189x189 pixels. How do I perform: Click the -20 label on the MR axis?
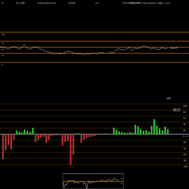[x=184, y=143]
